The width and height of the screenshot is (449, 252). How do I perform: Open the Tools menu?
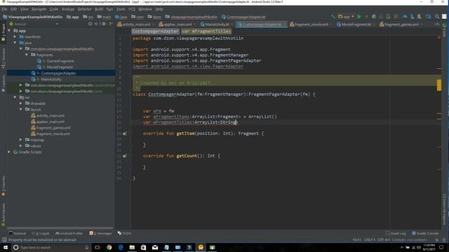click(x=121, y=9)
